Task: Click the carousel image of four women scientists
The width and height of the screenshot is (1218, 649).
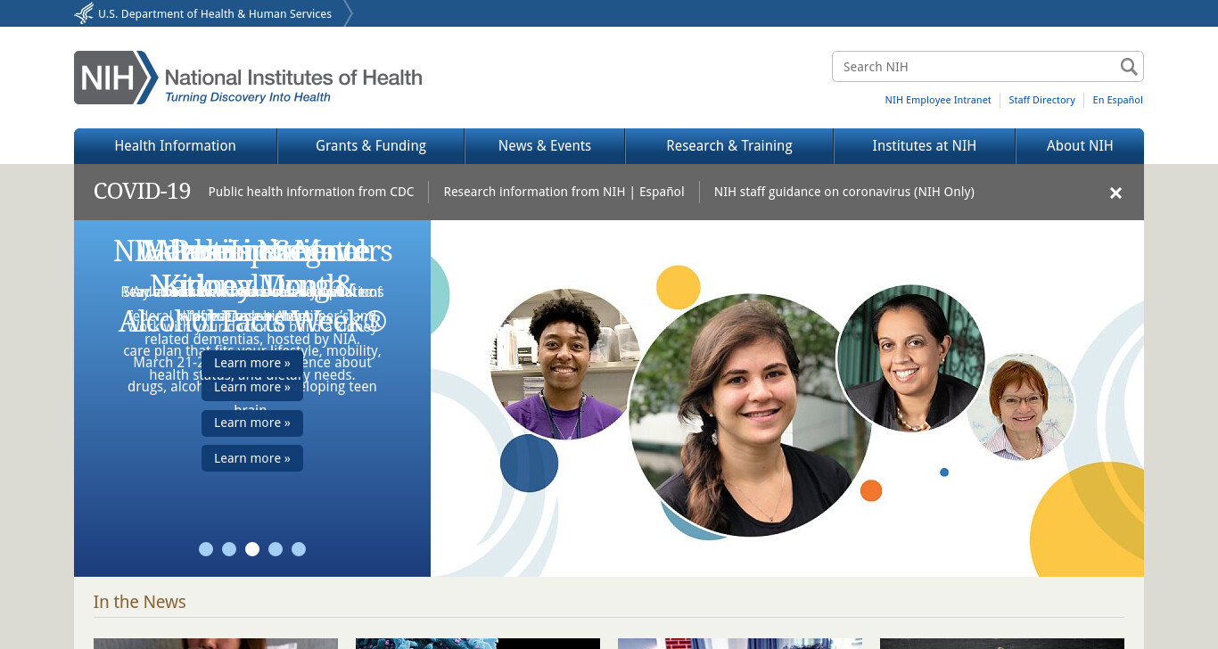Action: (787, 398)
